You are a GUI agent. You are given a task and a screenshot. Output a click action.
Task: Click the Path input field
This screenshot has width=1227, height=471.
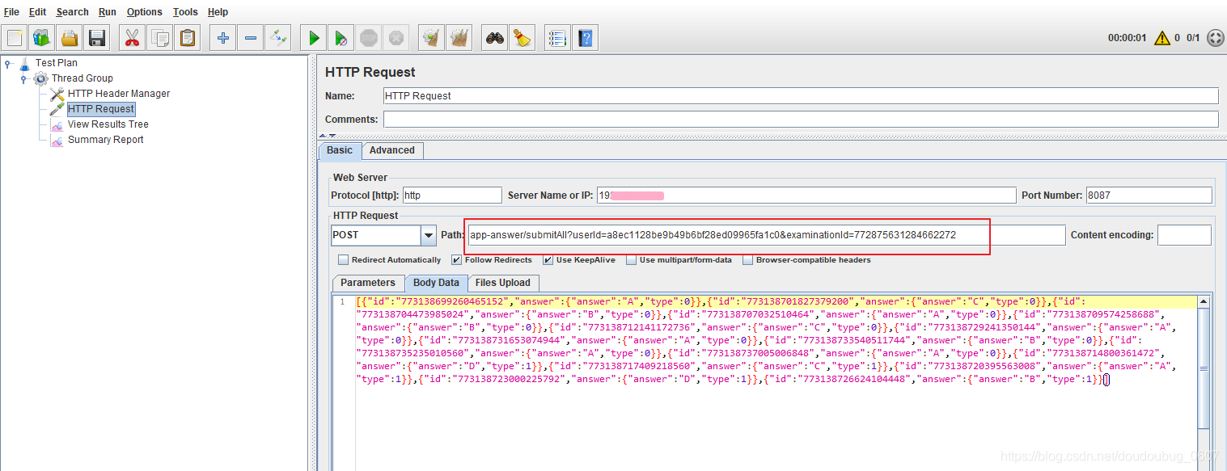(x=766, y=235)
